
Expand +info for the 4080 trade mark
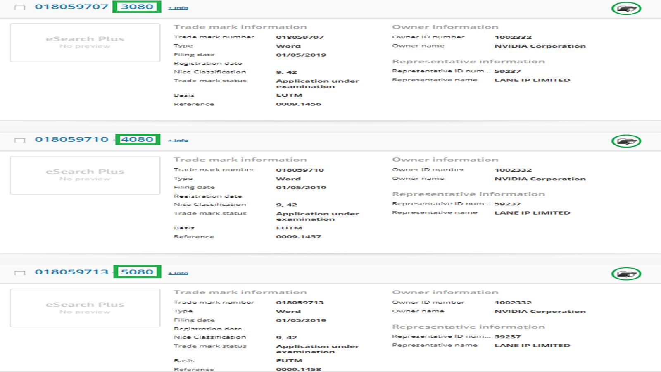tap(178, 140)
